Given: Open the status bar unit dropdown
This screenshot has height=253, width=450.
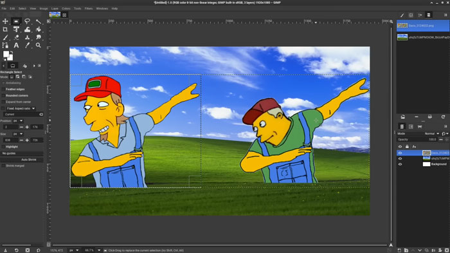Looking at the screenshot, I should (x=74, y=250).
